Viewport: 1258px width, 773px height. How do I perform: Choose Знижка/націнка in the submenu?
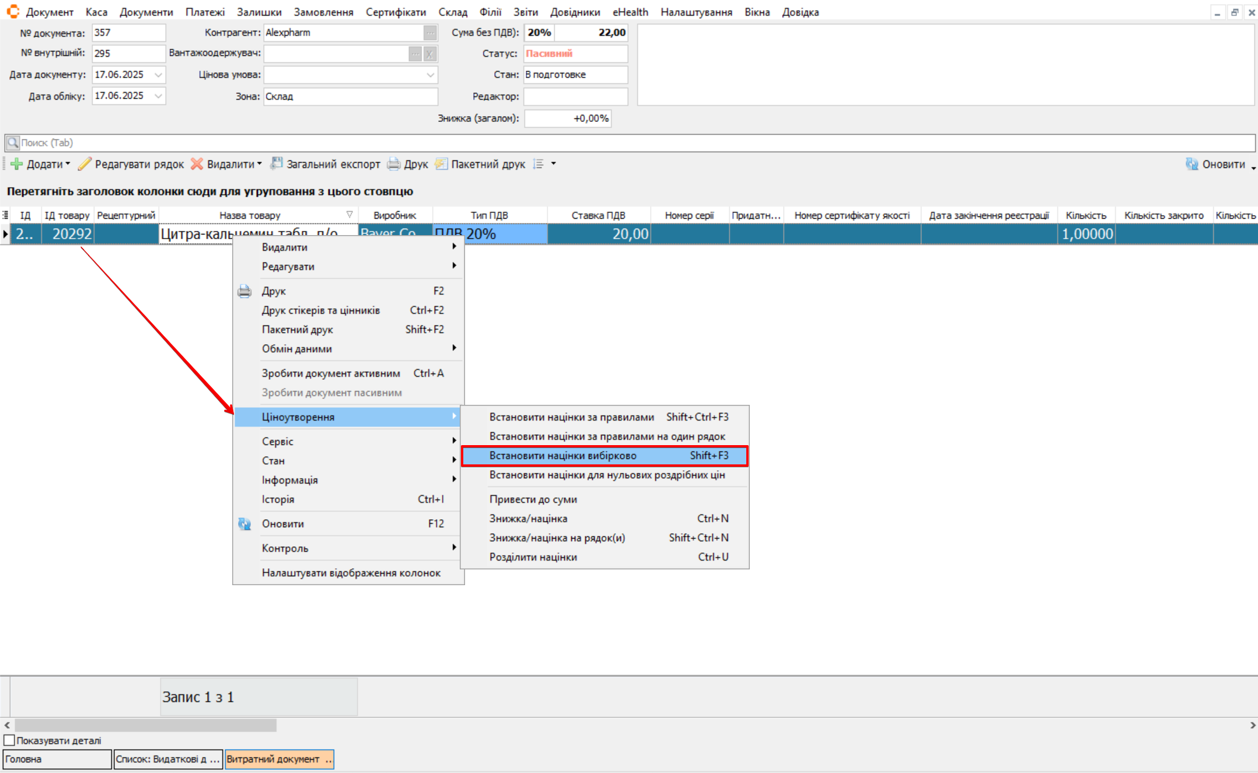point(528,519)
